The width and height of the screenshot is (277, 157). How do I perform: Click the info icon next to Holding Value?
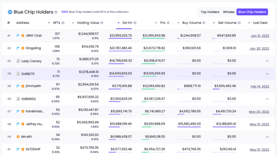(x=102, y=23)
